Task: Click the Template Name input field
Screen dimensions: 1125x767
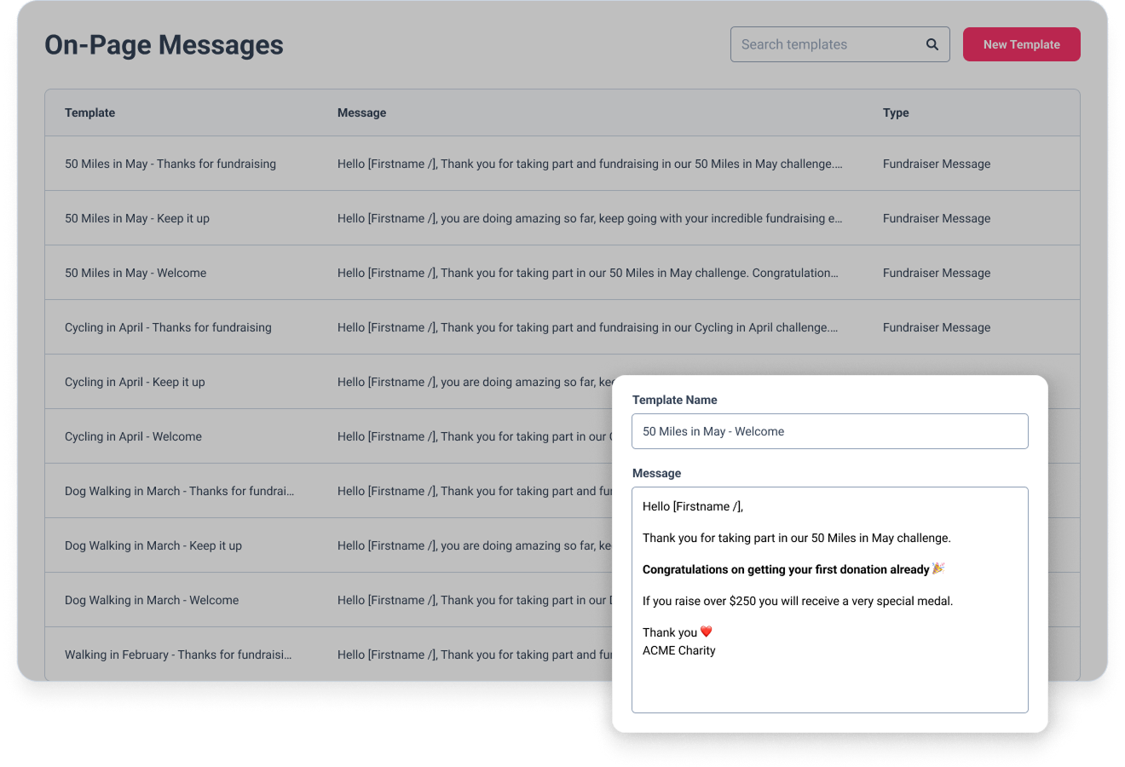Action: (829, 431)
